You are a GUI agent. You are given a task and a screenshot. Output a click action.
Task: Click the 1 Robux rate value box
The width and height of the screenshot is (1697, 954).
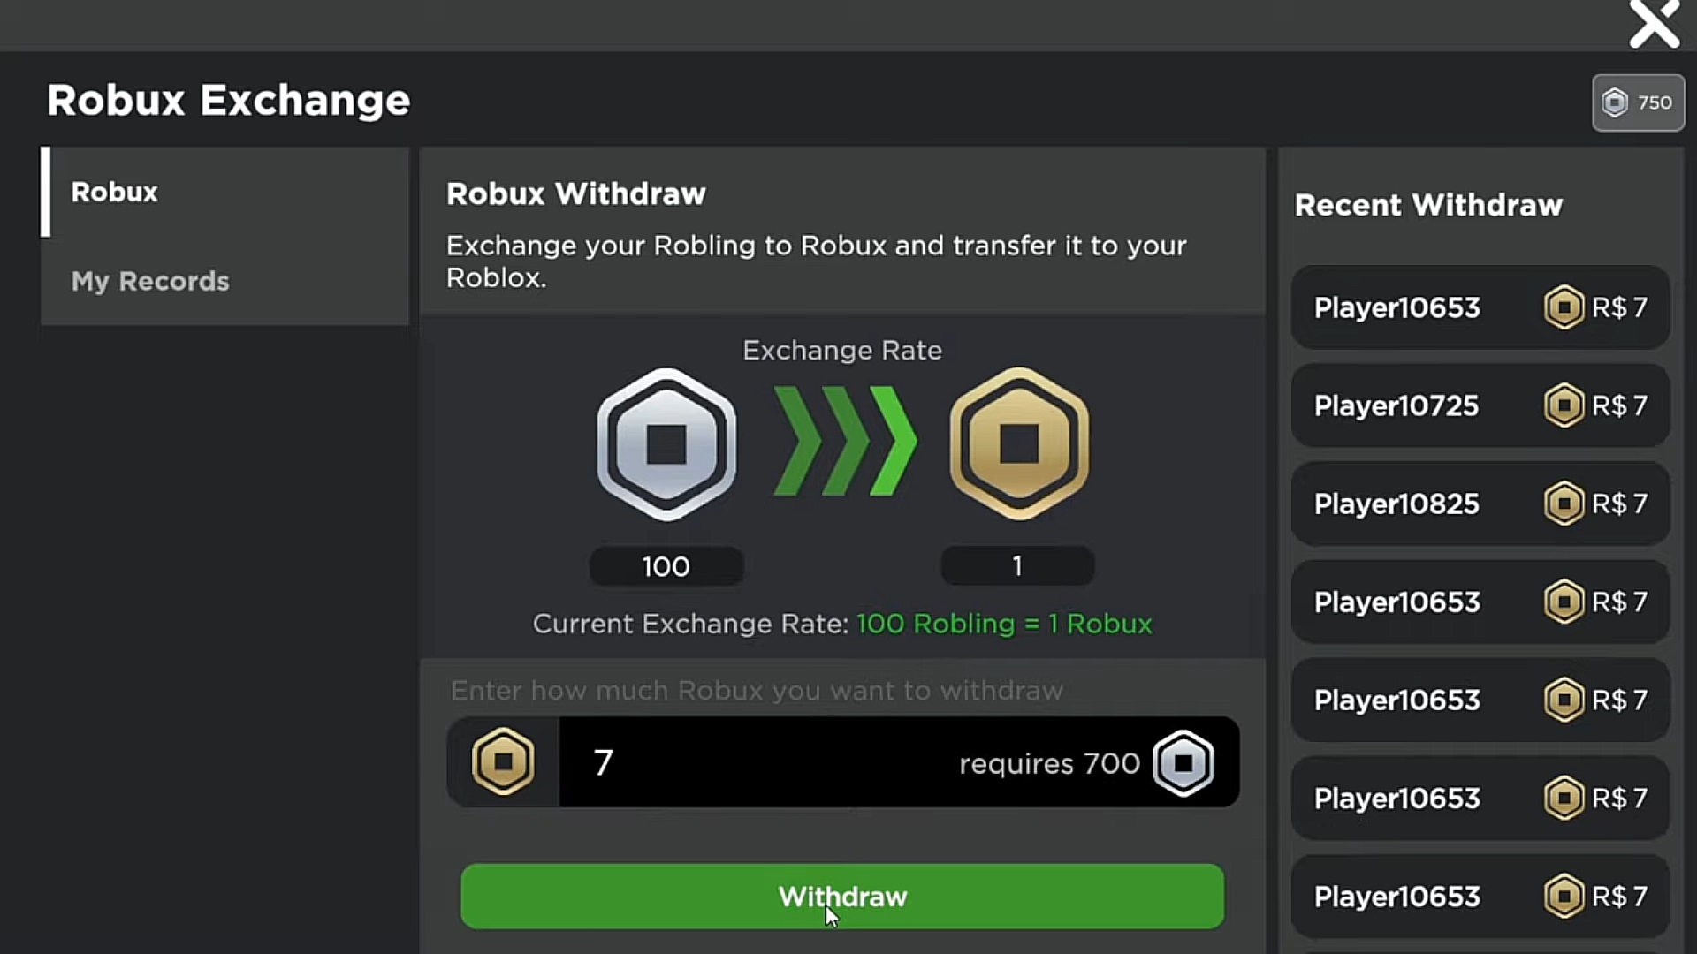tap(1017, 566)
